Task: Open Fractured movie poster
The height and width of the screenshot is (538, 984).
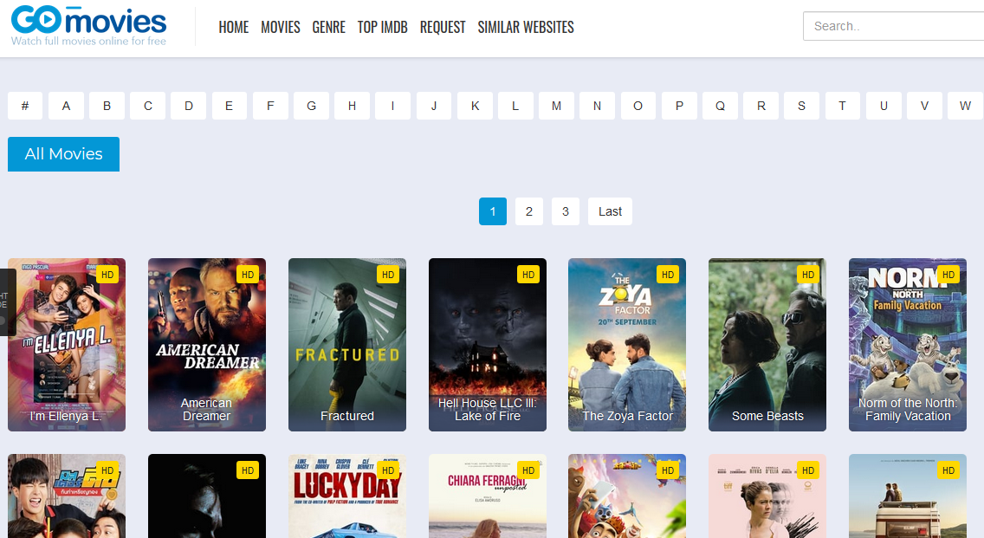Action: click(347, 345)
